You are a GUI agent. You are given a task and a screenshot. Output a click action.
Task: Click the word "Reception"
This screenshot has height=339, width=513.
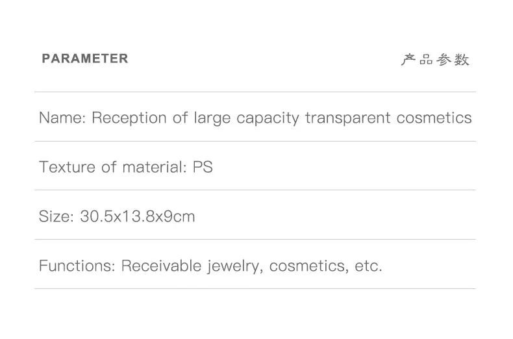[x=129, y=118]
